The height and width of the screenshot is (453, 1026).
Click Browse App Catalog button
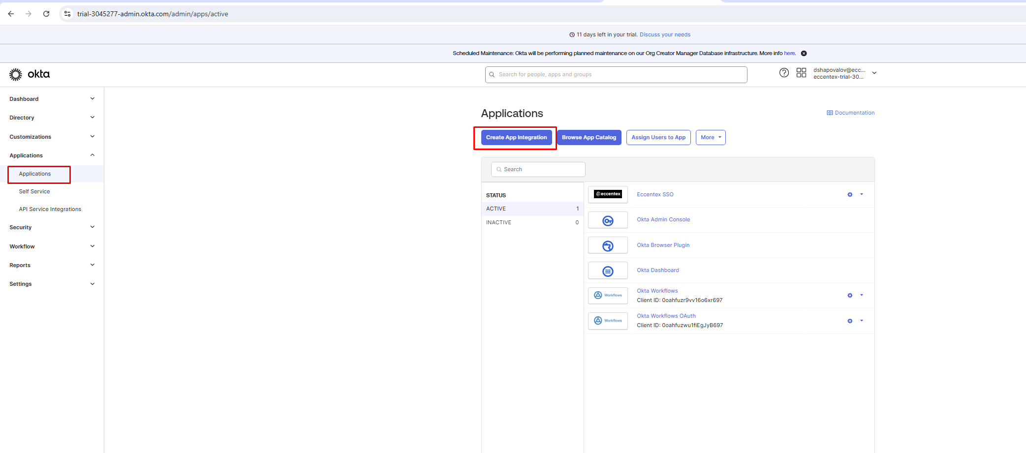pos(589,138)
